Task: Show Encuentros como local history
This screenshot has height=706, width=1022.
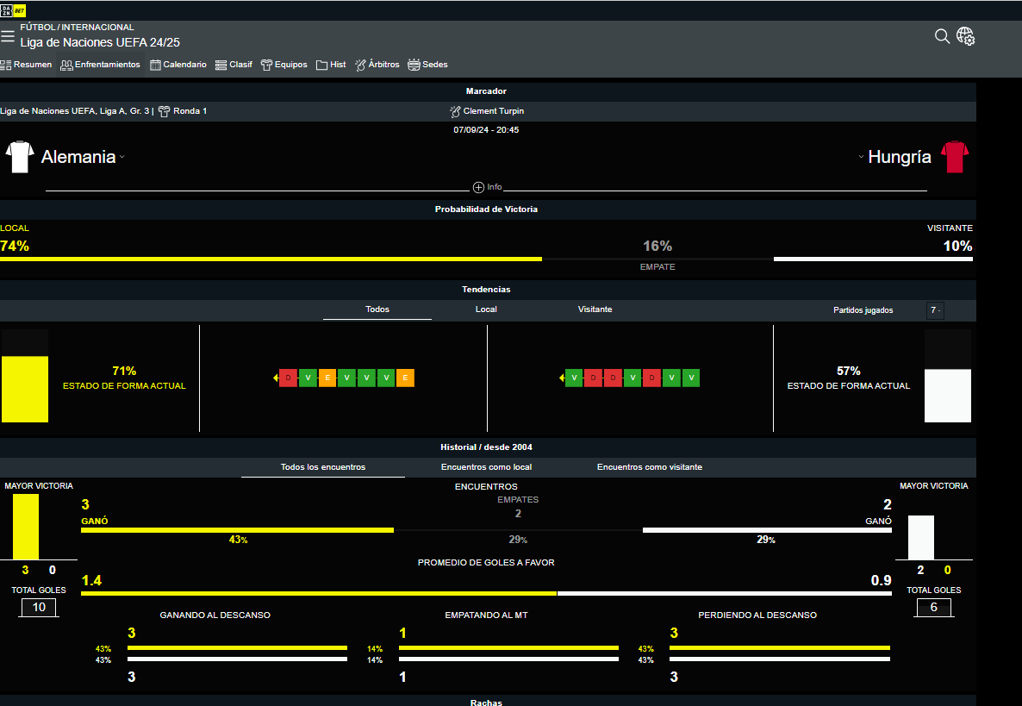Action: coord(486,467)
